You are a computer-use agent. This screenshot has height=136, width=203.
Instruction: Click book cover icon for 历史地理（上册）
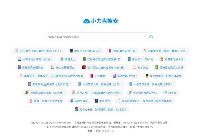80,84
